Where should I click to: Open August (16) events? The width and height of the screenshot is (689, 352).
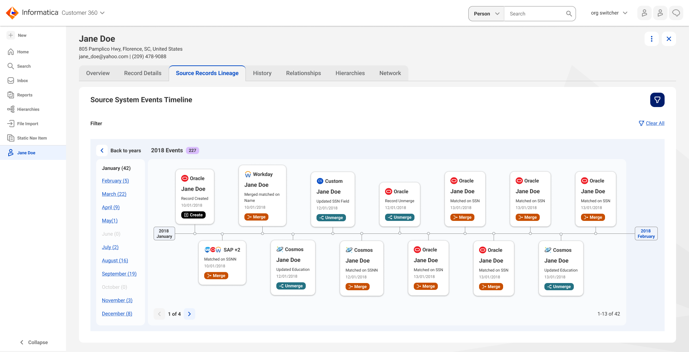click(x=115, y=260)
